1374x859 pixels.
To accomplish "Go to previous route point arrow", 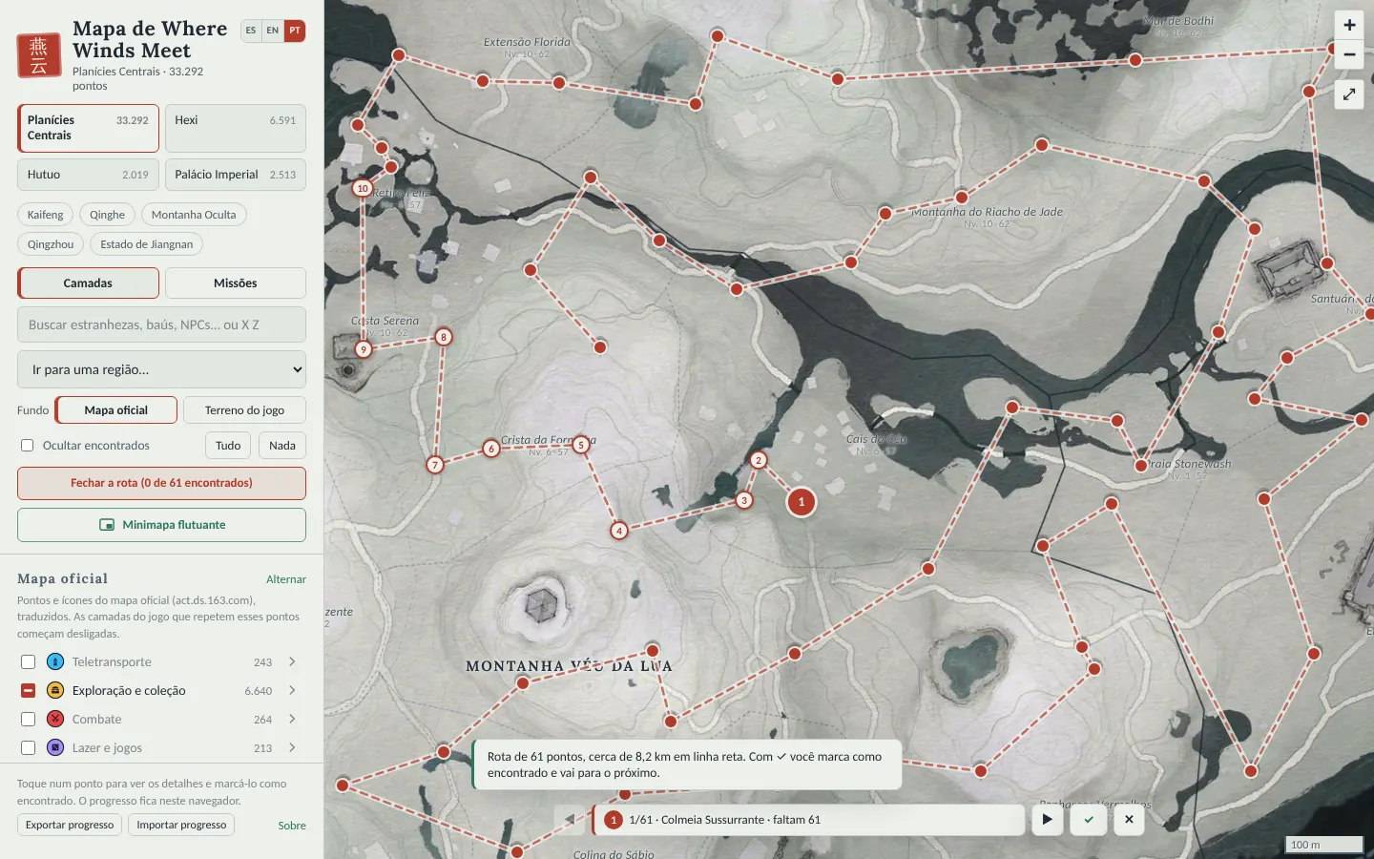I will [x=570, y=819].
